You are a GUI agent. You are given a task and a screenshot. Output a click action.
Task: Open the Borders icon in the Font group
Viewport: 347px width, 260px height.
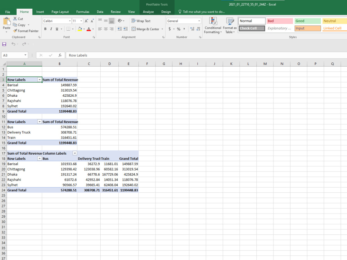pos(68,29)
